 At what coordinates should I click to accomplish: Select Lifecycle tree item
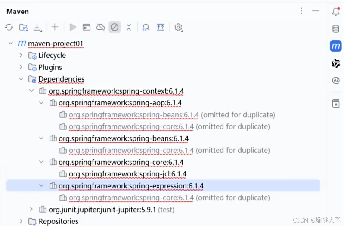click(52, 55)
